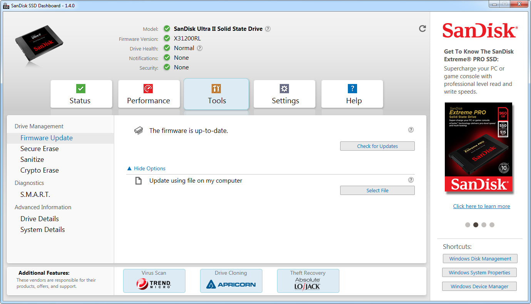Click the 'Update using file on my computer' text
Screen dimensions: 531x304
196,181
